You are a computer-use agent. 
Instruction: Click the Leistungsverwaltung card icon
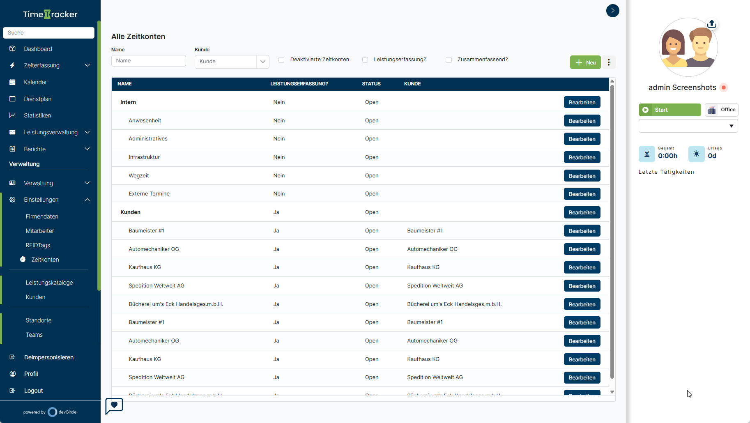point(12,132)
